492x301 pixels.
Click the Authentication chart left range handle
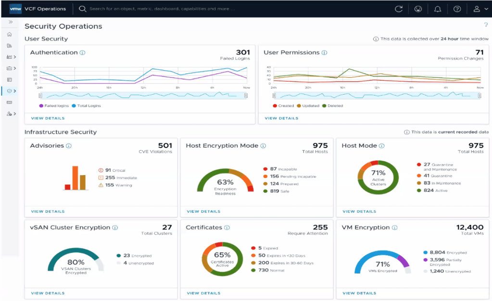[40, 96]
